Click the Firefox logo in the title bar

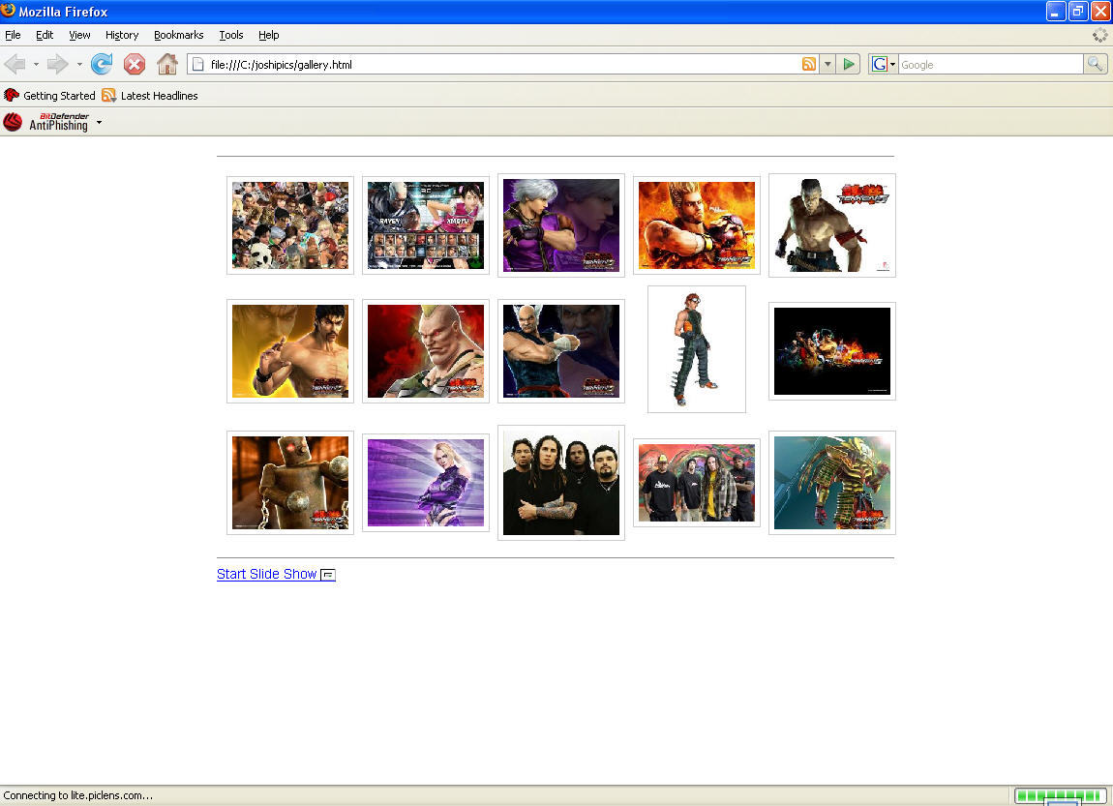coord(9,11)
